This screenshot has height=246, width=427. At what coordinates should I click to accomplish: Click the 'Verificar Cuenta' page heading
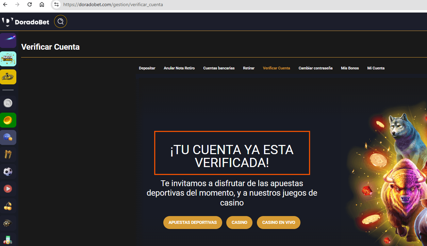[50, 47]
